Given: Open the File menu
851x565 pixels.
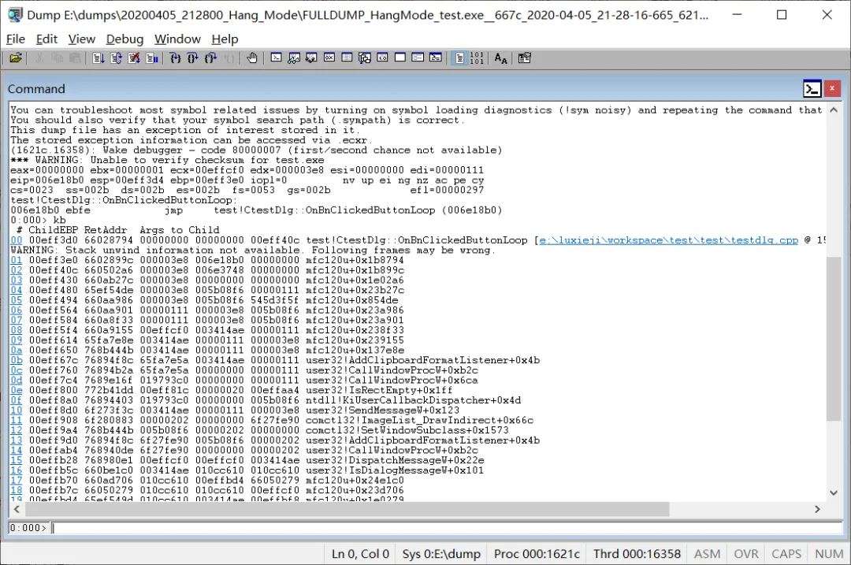Looking at the screenshot, I should pyautogui.click(x=16, y=39).
